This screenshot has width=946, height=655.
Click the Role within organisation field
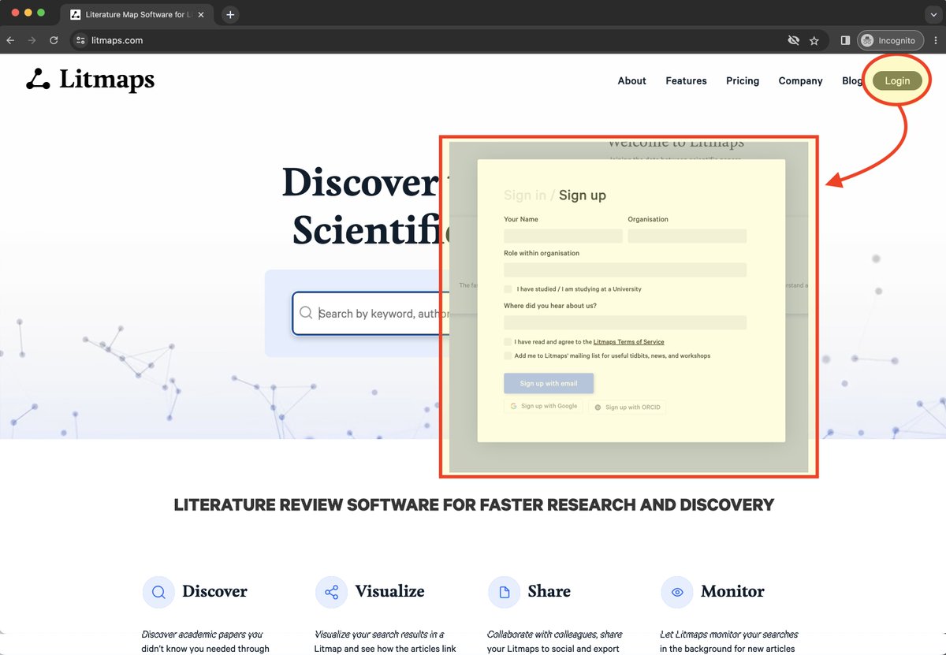(x=625, y=270)
